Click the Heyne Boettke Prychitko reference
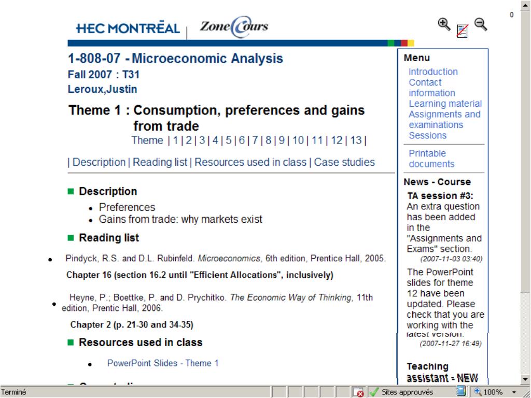Viewport: 531px width, 398px height. point(217,303)
